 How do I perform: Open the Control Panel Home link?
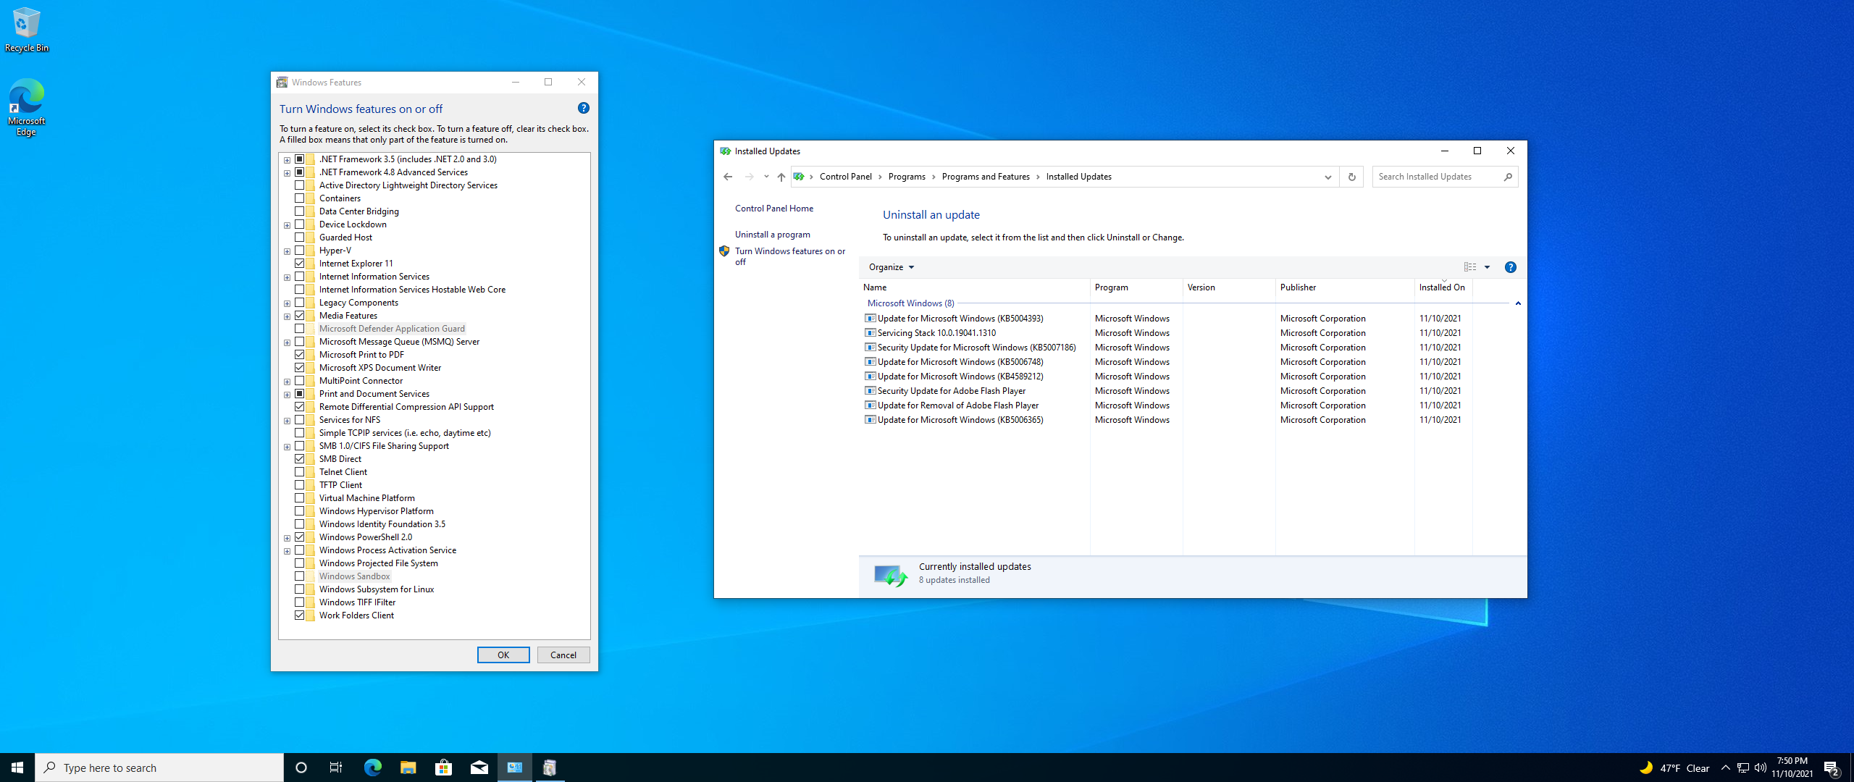click(774, 209)
